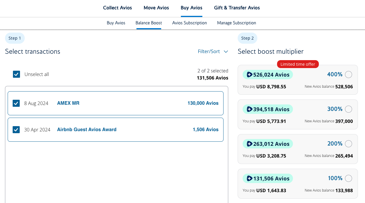Uncheck the AMEX MR transaction checkbox

[16, 103]
